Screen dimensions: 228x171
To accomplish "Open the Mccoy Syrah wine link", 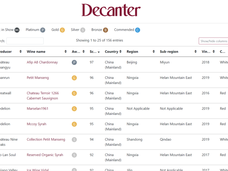I will 36,124.
